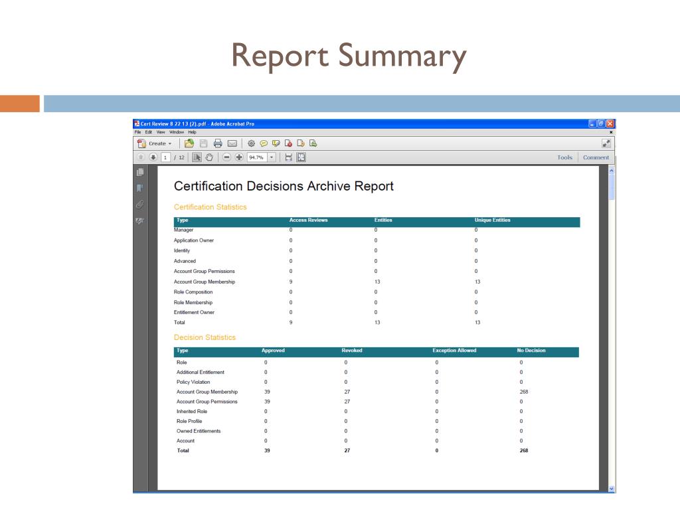Click the page icon with the red badge

pos(288,143)
